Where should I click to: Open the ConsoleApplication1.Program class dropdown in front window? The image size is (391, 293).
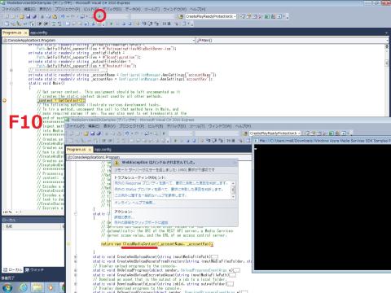[159, 157]
